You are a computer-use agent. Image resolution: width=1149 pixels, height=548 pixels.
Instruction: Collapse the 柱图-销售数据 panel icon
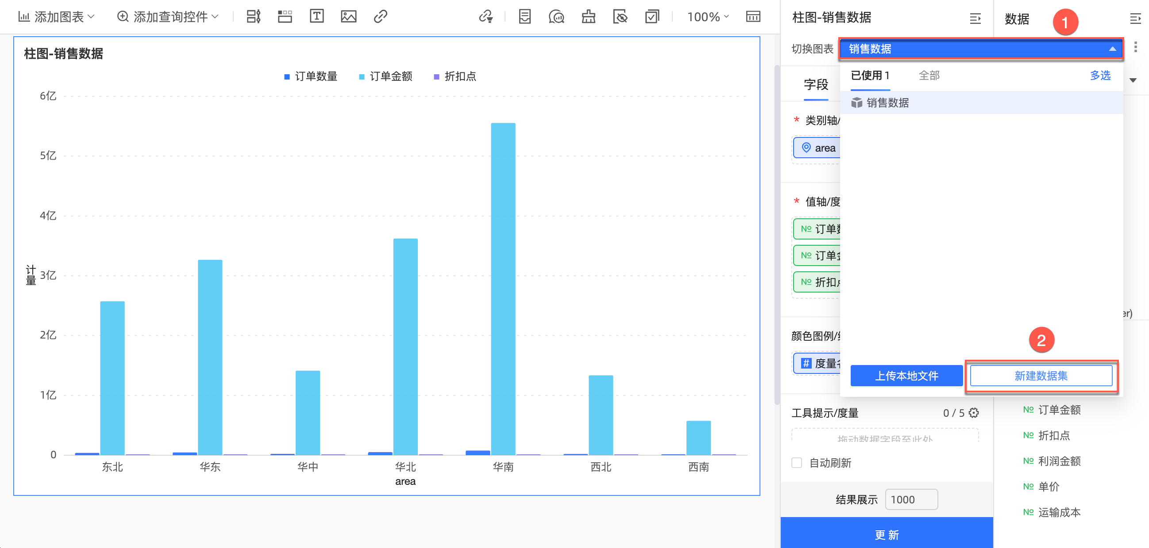pos(975,19)
